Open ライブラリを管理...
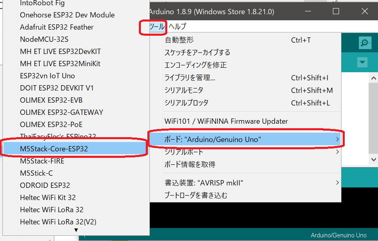The height and width of the screenshot is (241, 378). [x=245, y=77]
